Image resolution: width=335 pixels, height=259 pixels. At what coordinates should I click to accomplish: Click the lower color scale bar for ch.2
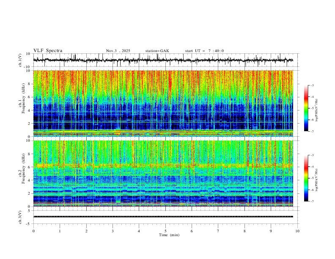[306, 178]
